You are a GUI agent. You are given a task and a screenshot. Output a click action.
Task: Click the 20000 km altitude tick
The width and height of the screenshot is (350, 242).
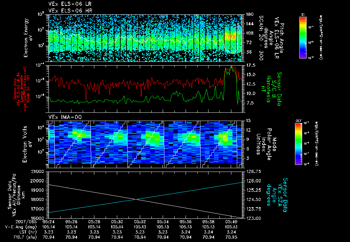tap(37, 181)
